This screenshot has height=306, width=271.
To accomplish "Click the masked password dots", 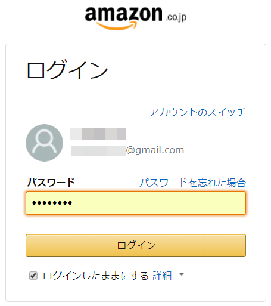I will 52,203.
